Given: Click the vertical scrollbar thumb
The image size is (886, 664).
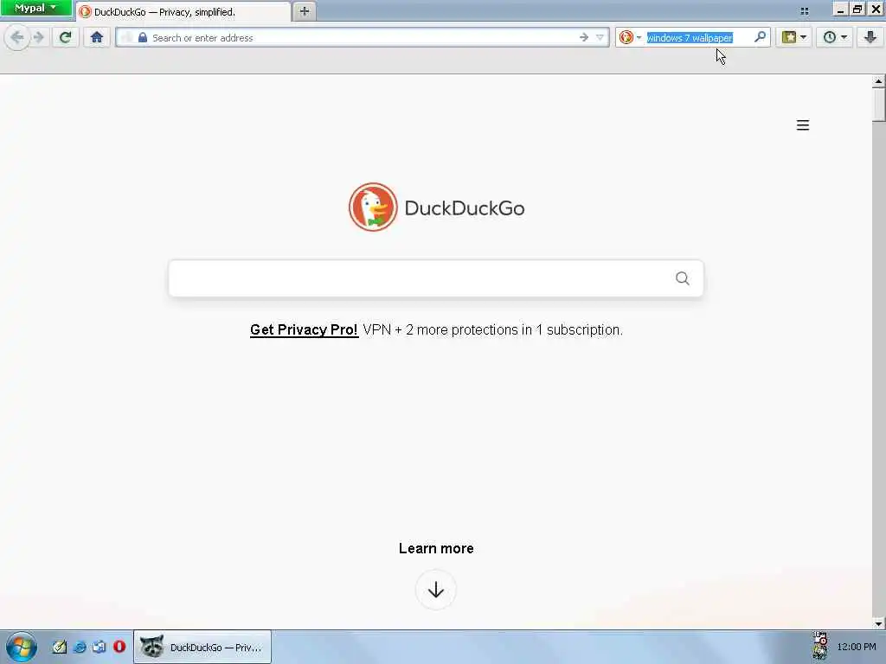Looking at the screenshot, I should 878,105.
